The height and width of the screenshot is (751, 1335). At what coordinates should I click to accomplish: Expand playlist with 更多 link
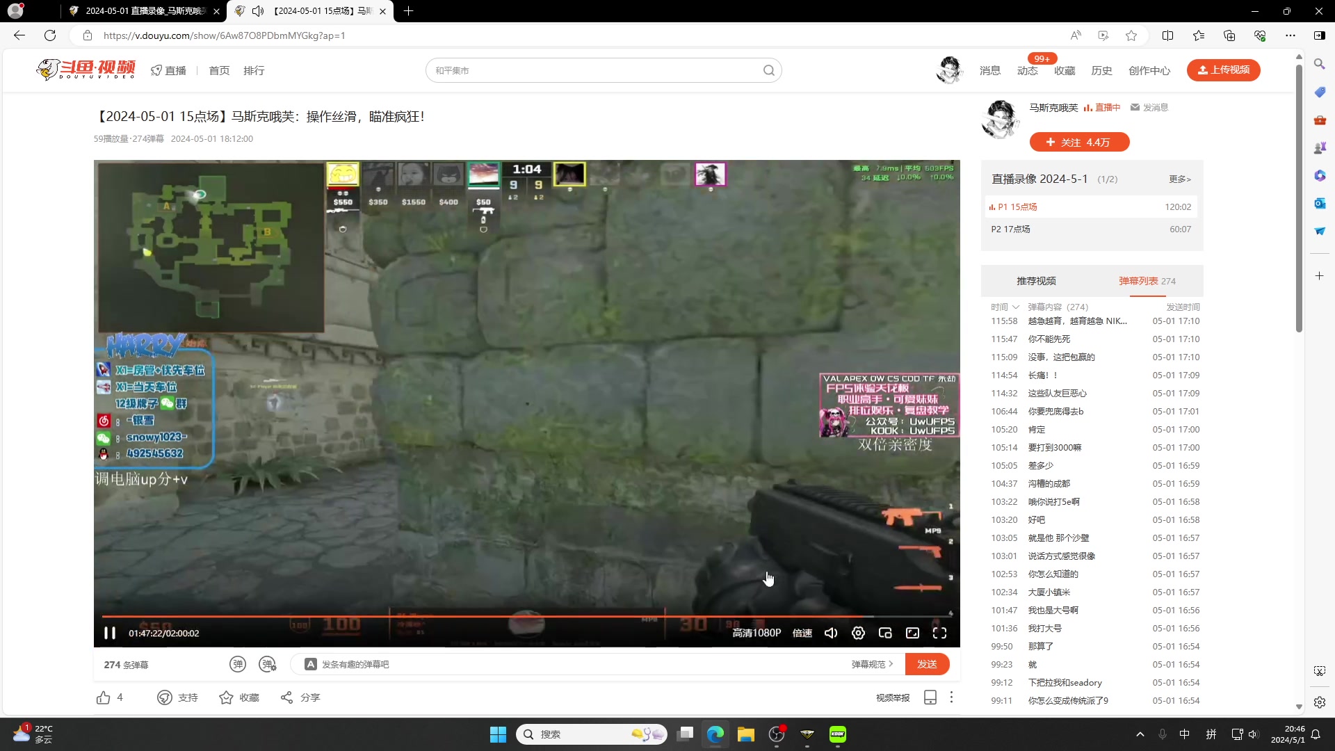click(1180, 179)
